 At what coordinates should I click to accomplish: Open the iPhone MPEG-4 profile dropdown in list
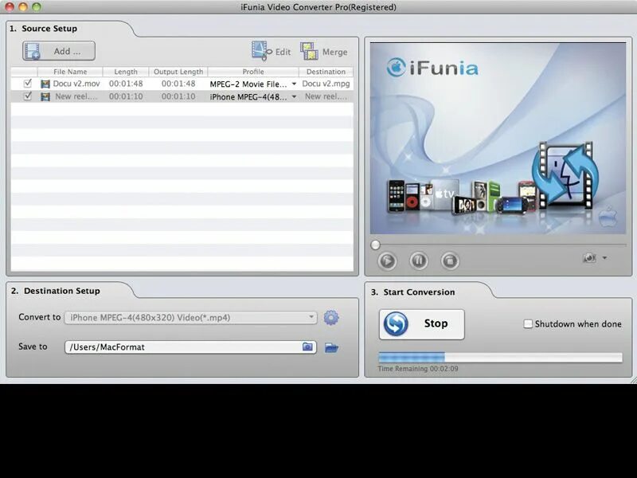click(294, 96)
